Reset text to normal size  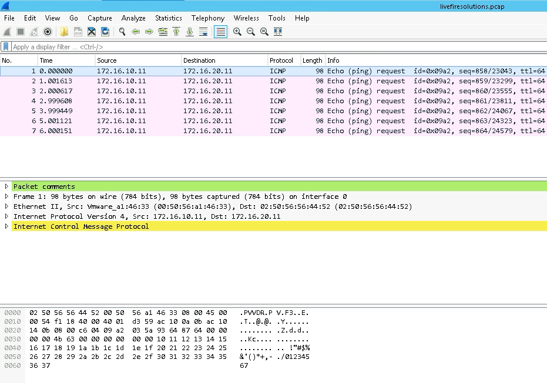tap(264, 32)
